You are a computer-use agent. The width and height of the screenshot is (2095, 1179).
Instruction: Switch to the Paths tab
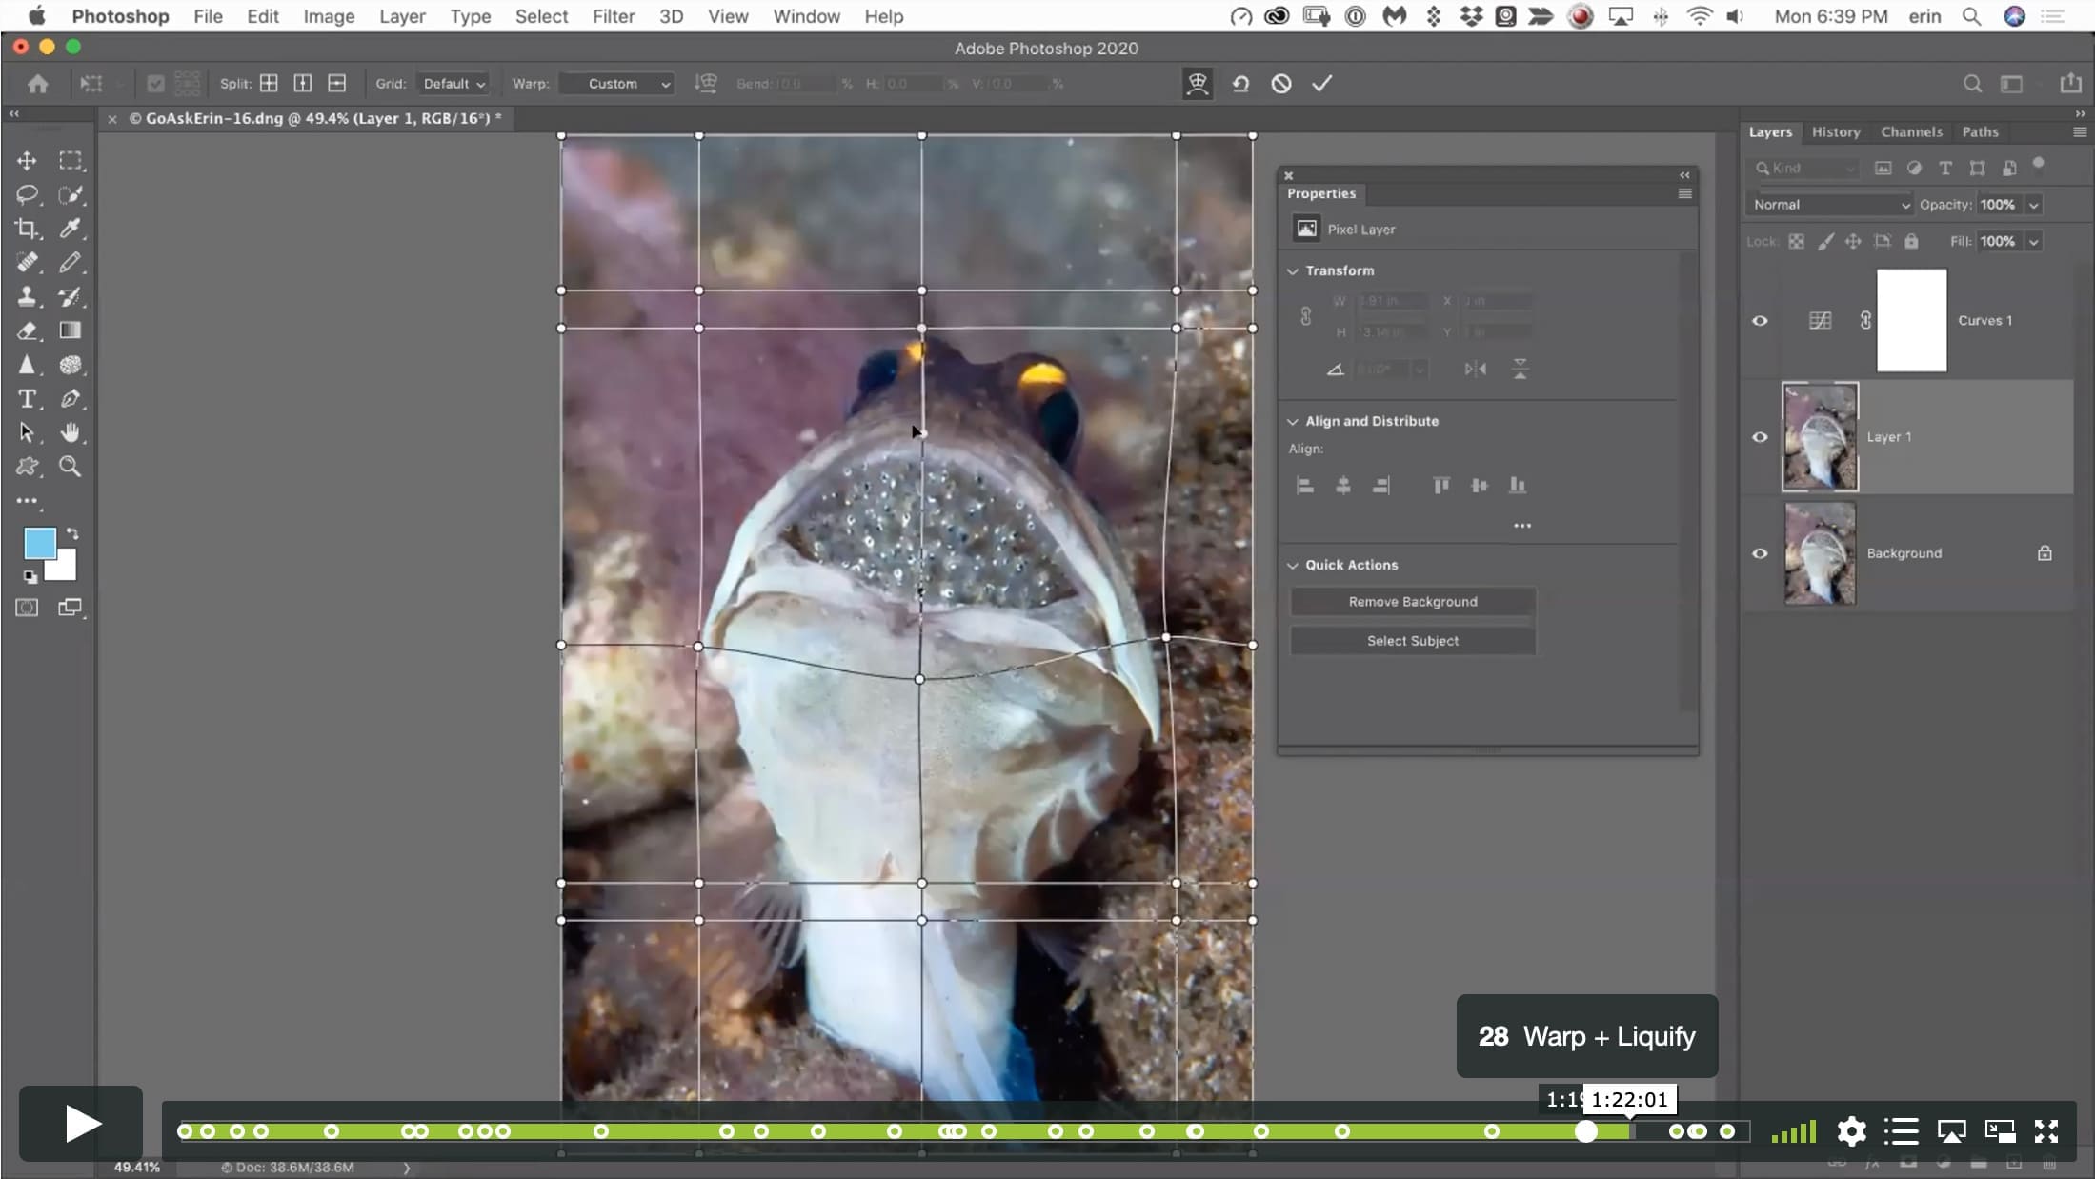pyautogui.click(x=1980, y=132)
